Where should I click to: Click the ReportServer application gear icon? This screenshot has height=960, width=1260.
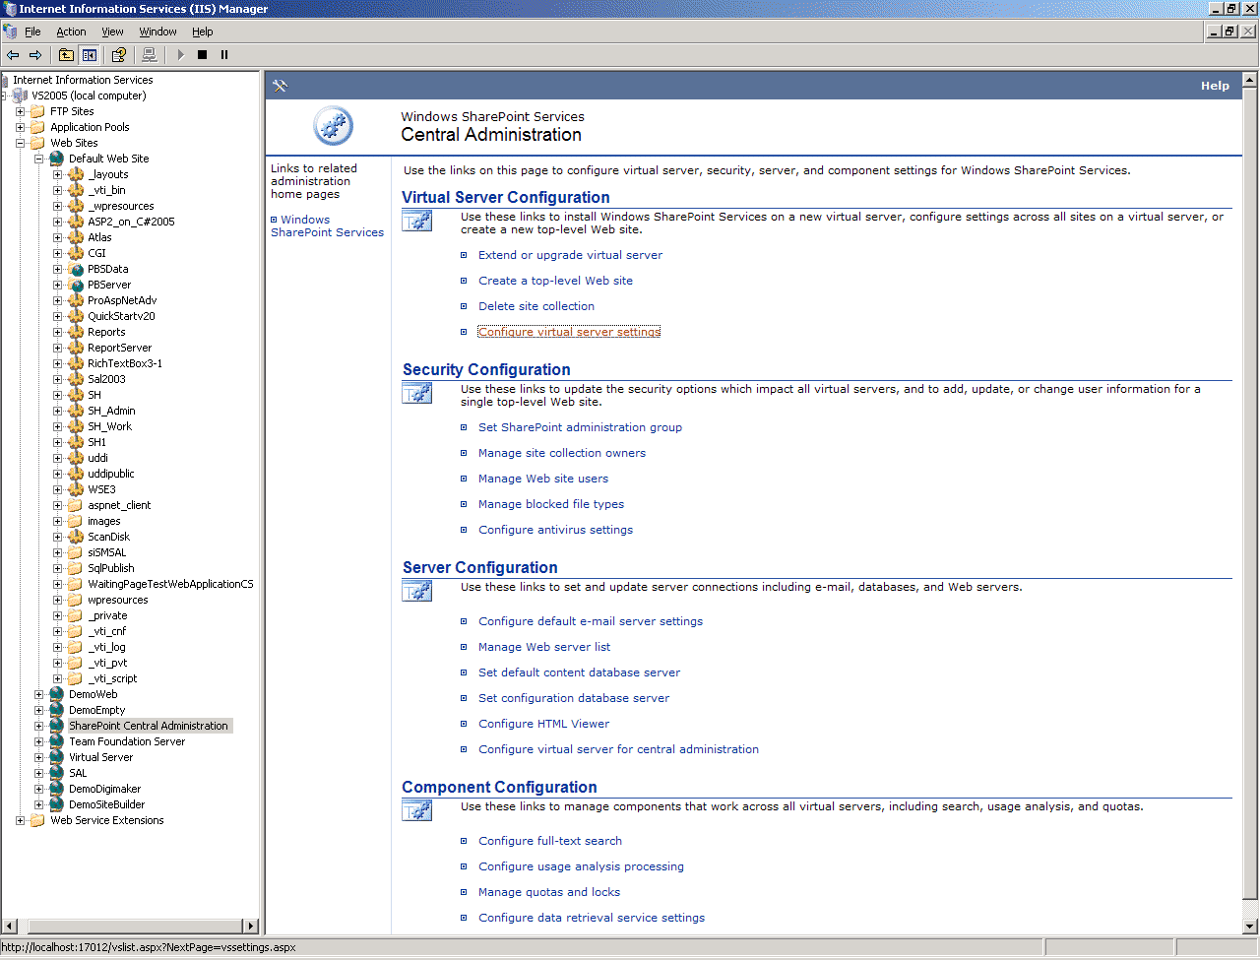click(76, 348)
